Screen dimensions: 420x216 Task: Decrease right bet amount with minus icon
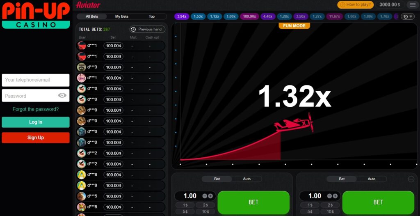pos(329,196)
